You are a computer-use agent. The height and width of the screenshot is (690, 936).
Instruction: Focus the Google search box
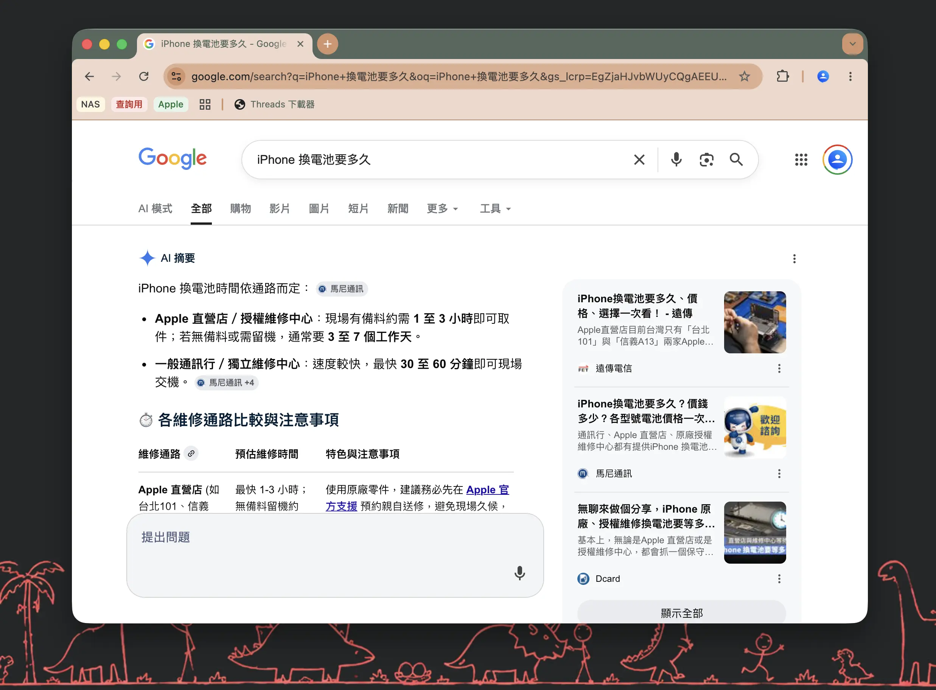pyautogui.click(x=438, y=160)
